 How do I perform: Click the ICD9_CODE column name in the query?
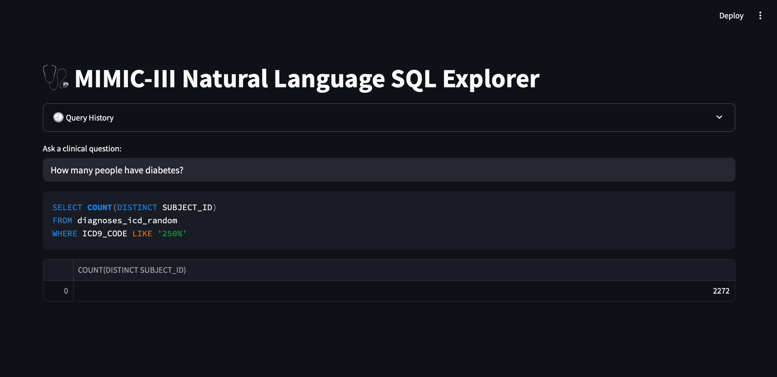tap(104, 234)
